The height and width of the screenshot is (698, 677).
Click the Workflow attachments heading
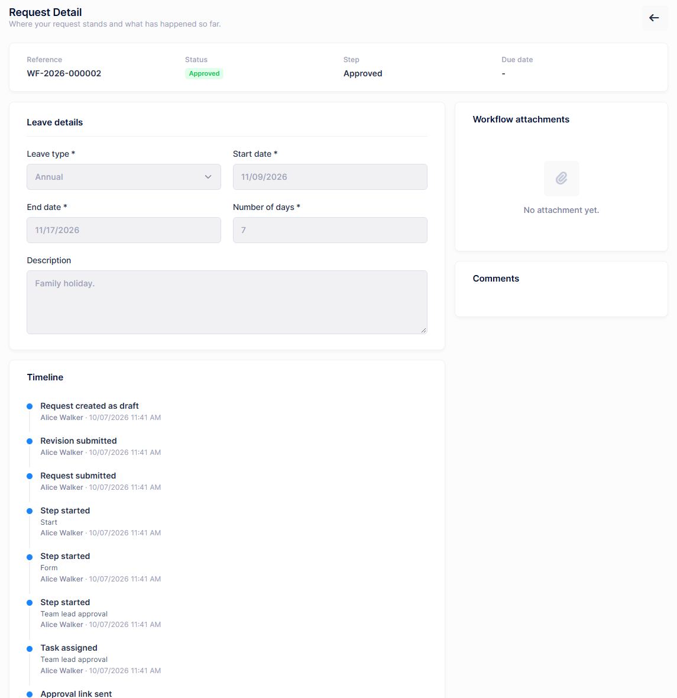pyautogui.click(x=521, y=119)
